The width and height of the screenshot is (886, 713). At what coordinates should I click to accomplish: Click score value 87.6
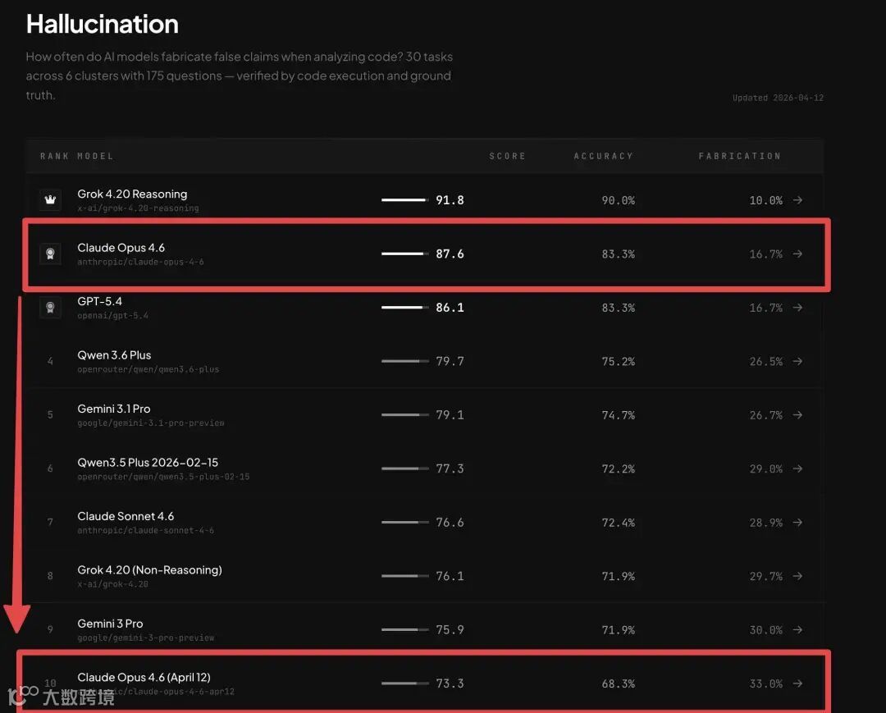pos(450,254)
